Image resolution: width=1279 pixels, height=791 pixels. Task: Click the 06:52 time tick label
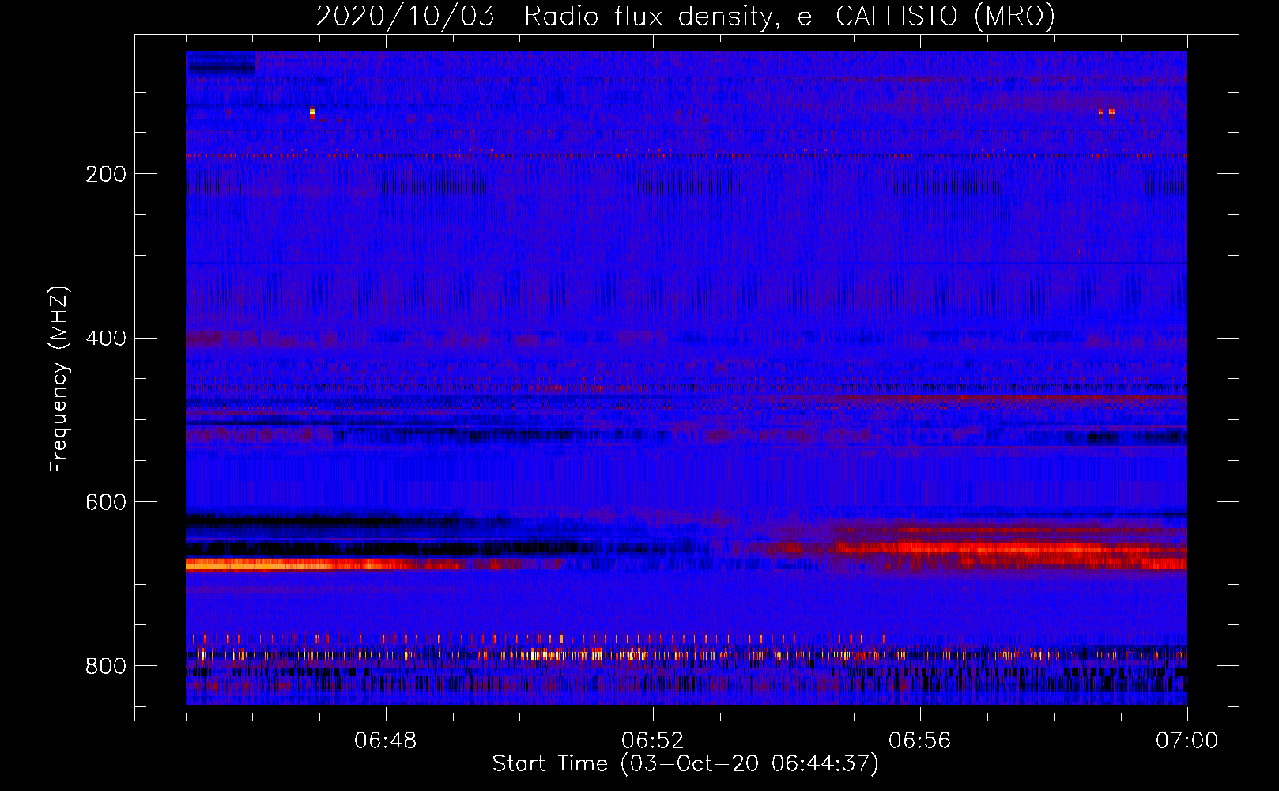click(x=653, y=740)
